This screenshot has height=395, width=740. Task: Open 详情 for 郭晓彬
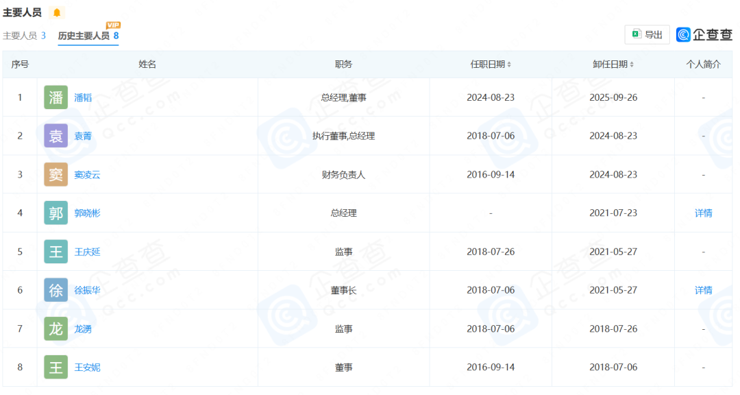(704, 213)
